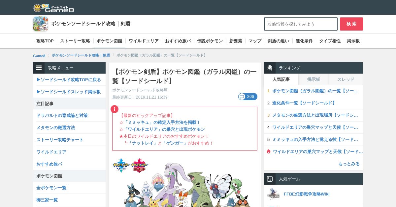The image size is (396, 207).
Task: Click the hamburger icon beside 攻略メニュー
Action: [39, 68]
